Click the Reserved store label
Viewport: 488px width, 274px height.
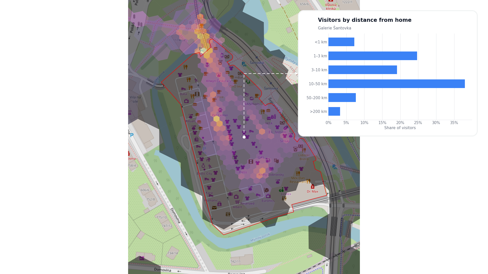pos(247,203)
